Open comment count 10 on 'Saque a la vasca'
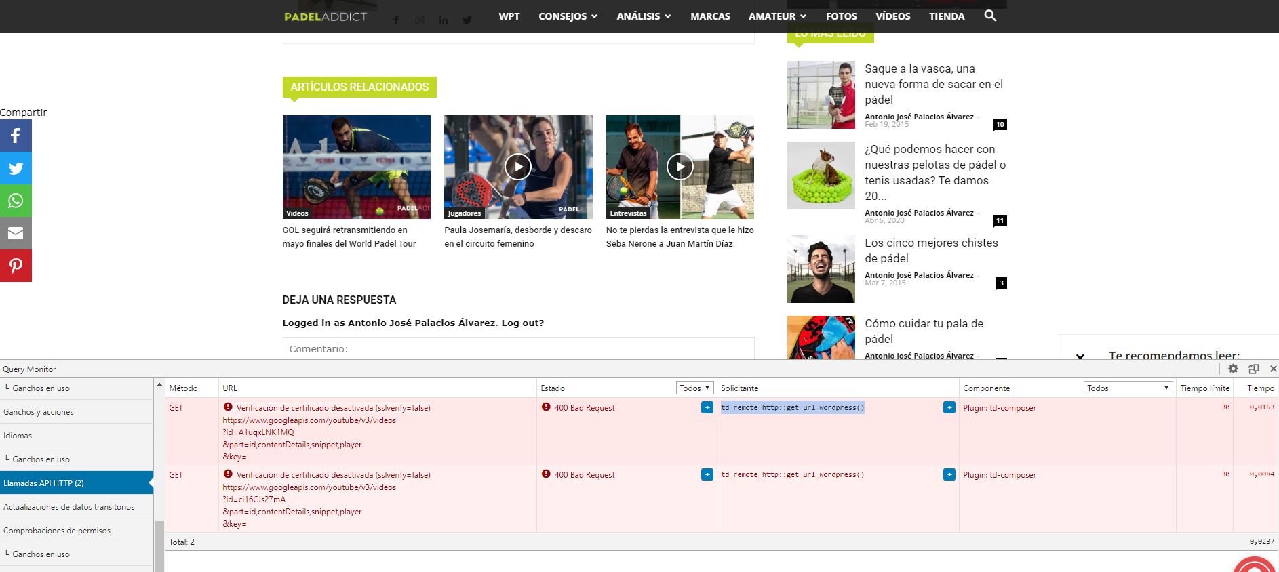 (x=1000, y=124)
